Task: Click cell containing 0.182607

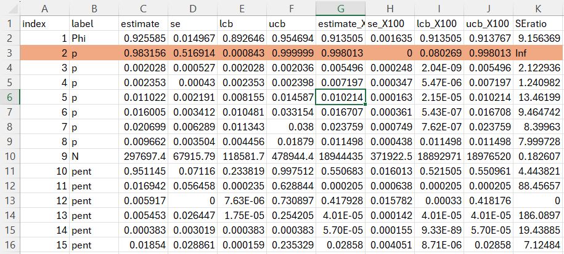Action: [539, 156]
